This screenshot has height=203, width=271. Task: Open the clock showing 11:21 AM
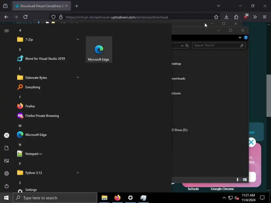248,198
